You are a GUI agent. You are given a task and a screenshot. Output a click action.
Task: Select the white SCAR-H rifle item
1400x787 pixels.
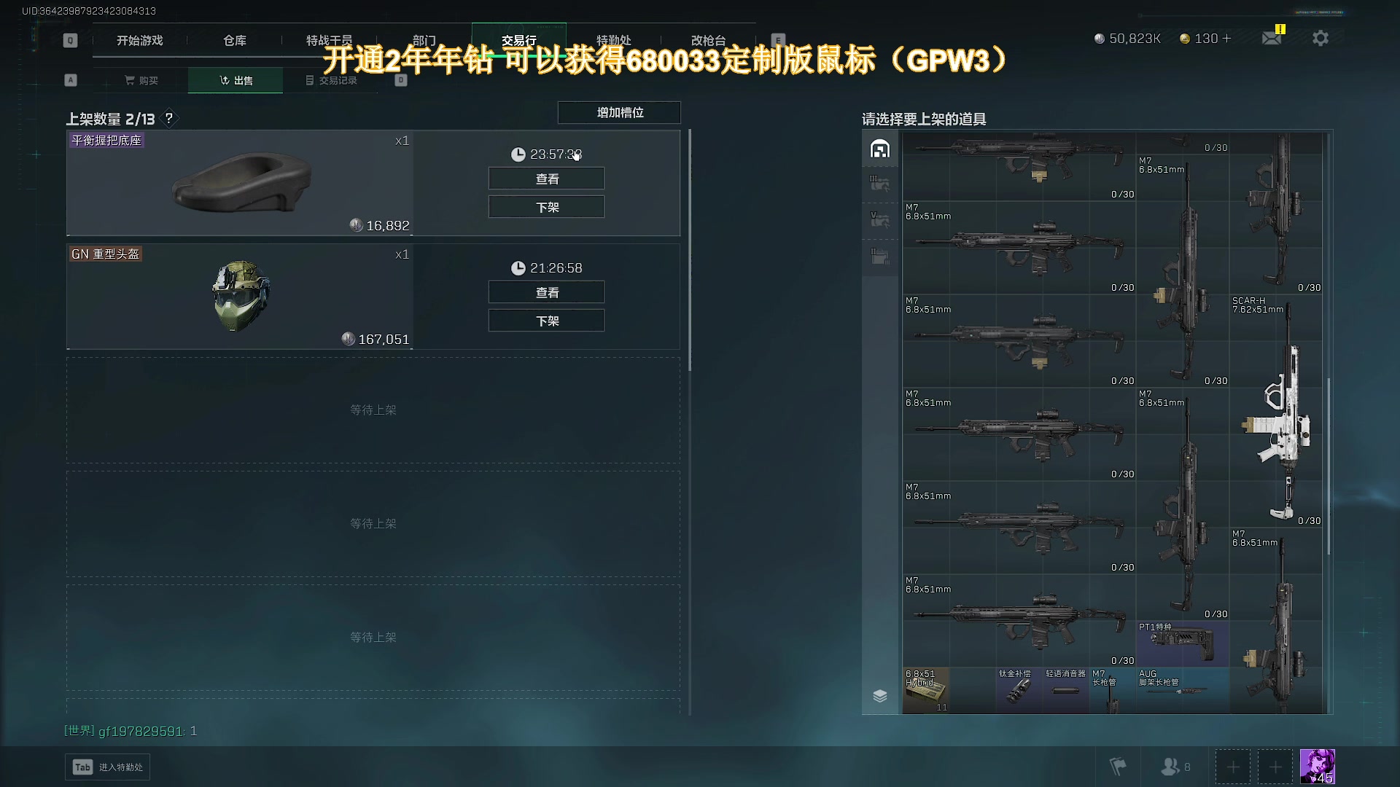tap(1276, 410)
